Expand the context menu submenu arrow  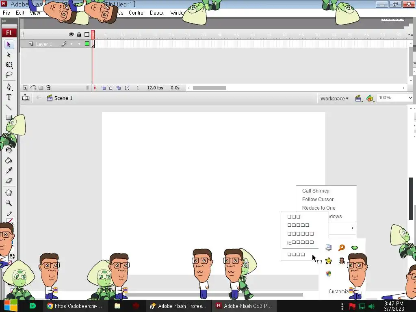click(x=352, y=228)
